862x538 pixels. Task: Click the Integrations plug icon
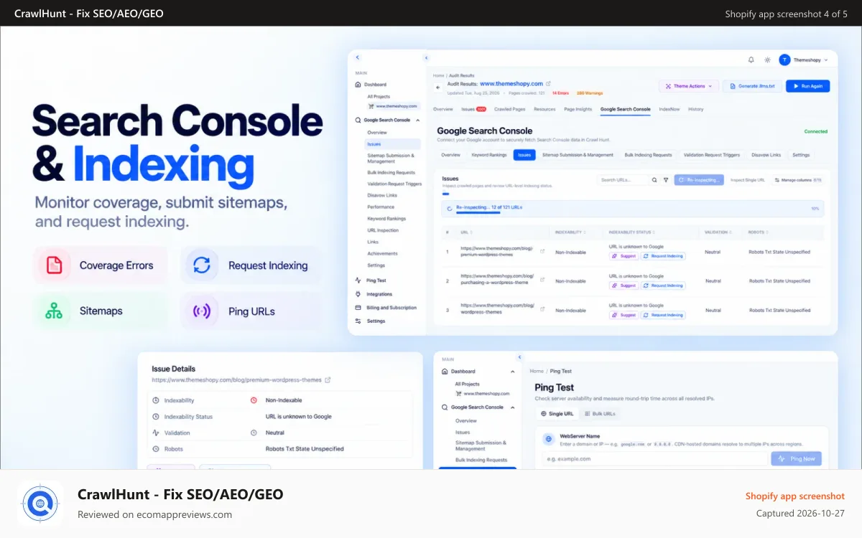358,294
